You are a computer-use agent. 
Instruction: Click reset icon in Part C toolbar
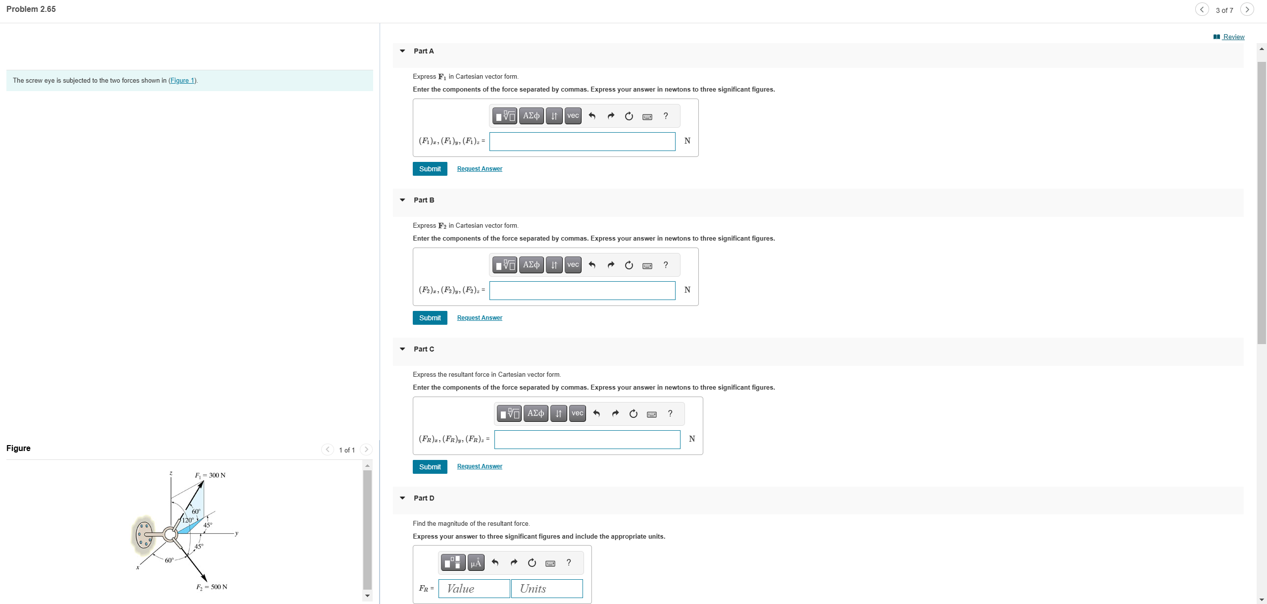click(x=633, y=414)
